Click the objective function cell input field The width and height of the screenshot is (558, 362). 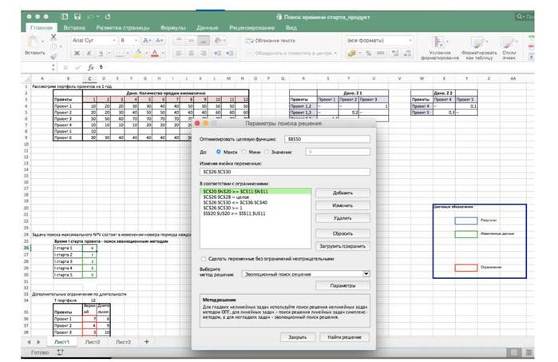coord(327,139)
